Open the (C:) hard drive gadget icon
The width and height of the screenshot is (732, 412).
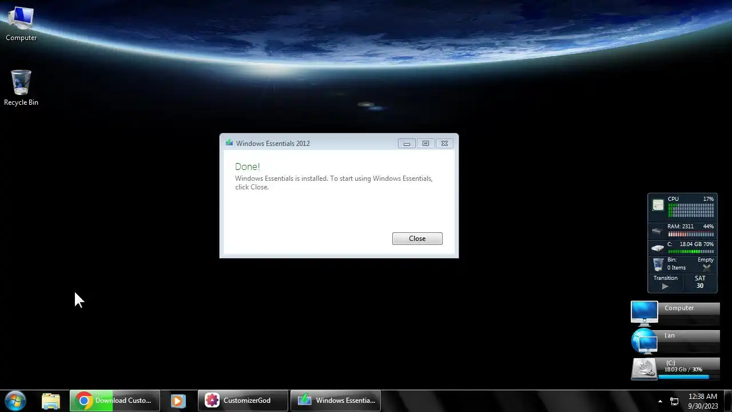coord(645,369)
